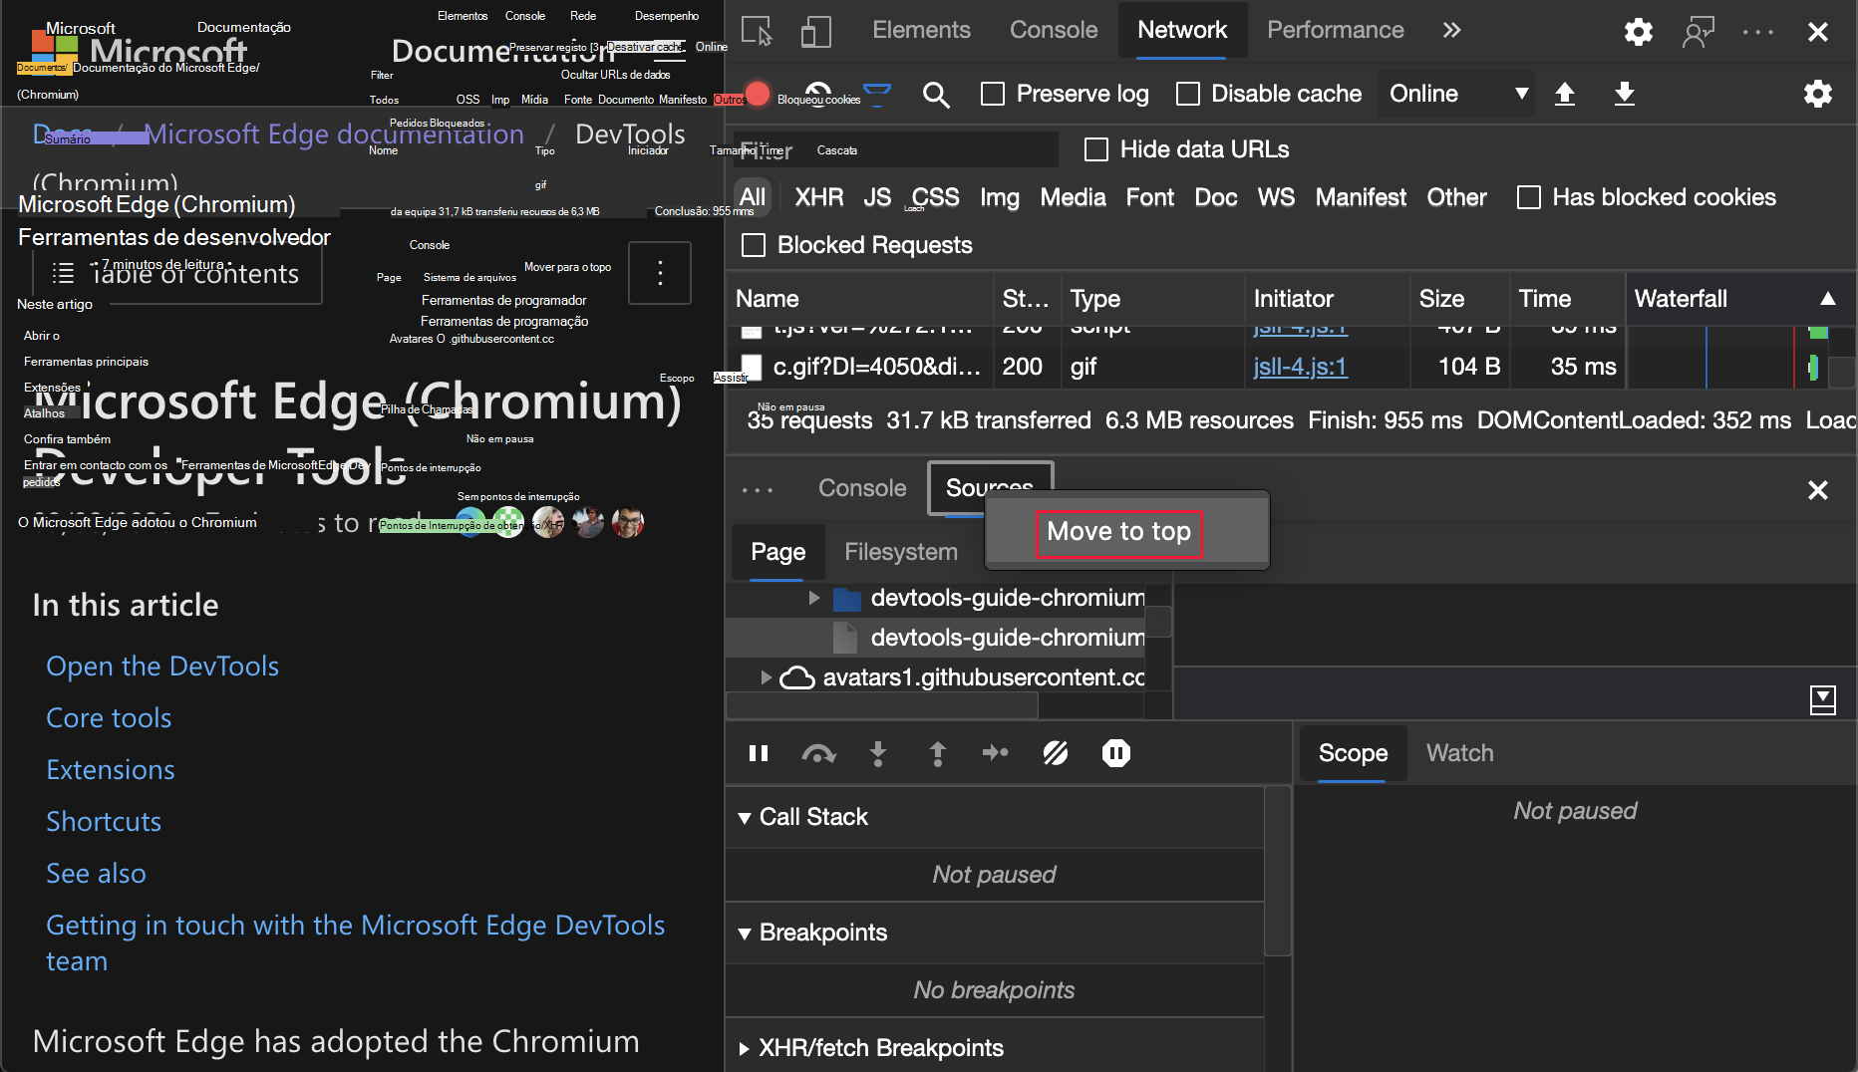1858x1072 pixels.
Task: Expand the devtools-guide-chromium folder arrow
Action: 814,598
